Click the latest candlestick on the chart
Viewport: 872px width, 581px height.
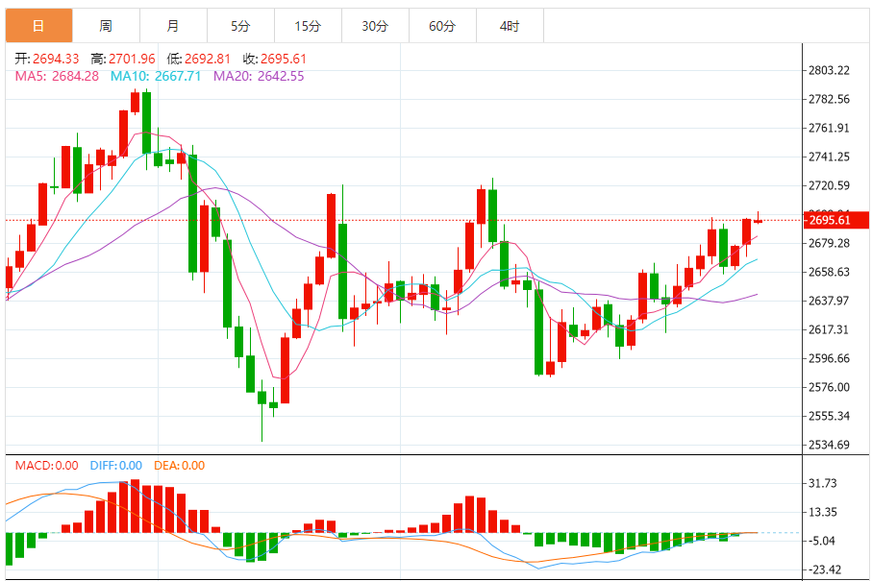tap(758, 220)
